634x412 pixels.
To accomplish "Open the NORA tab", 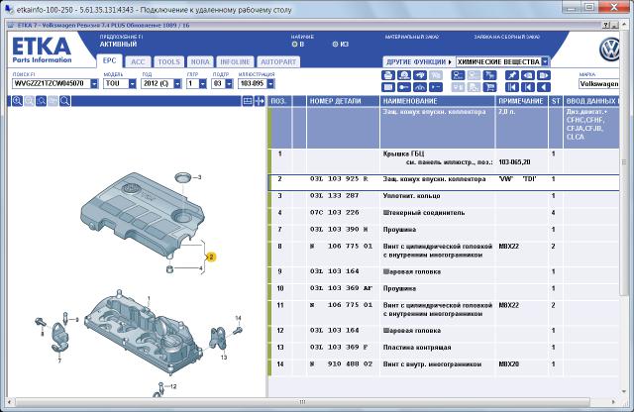I will click(200, 61).
